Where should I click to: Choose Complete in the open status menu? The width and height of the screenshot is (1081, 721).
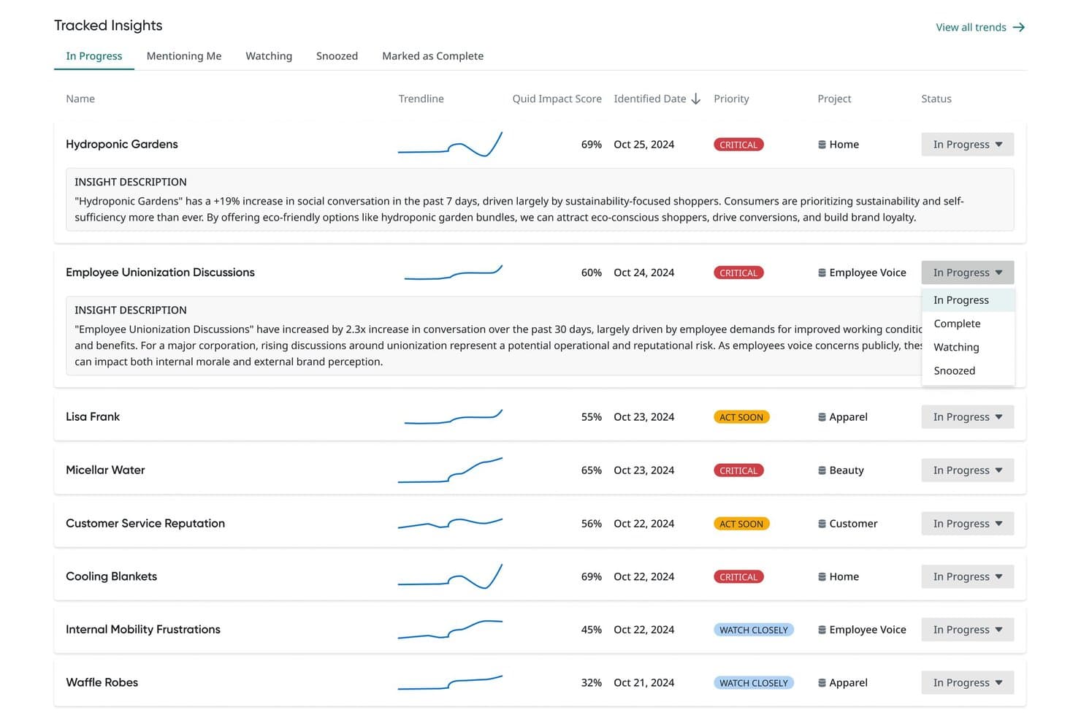click(x=968, y=324)
